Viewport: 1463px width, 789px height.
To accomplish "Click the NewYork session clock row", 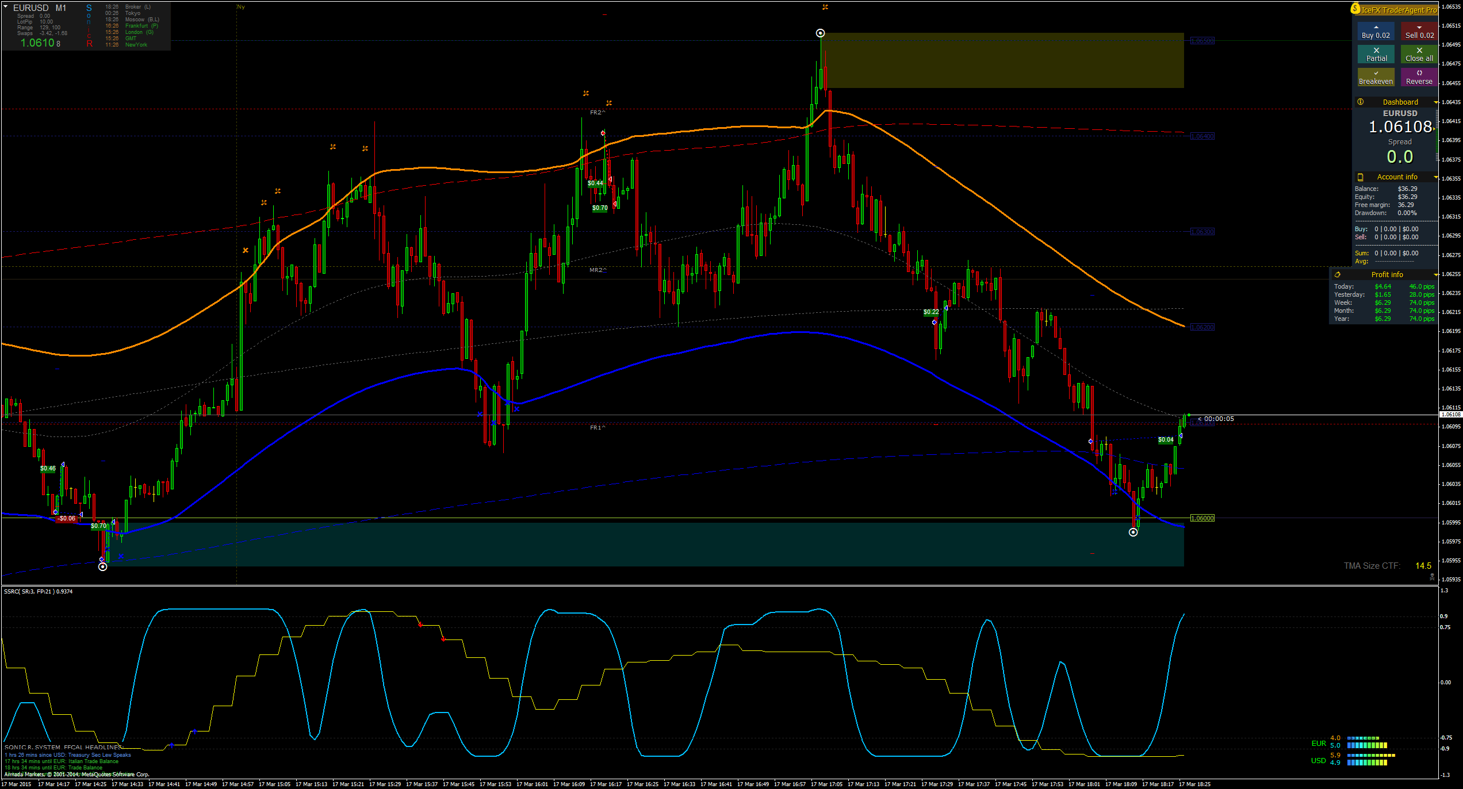I will click(x=126, y=45).
